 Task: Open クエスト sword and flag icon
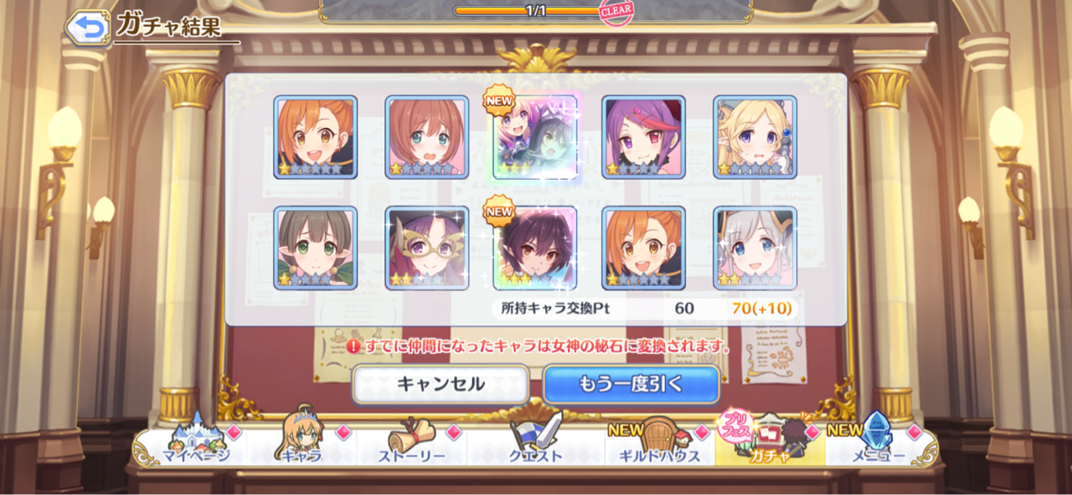pyautogui.click(x=536, y=441)
